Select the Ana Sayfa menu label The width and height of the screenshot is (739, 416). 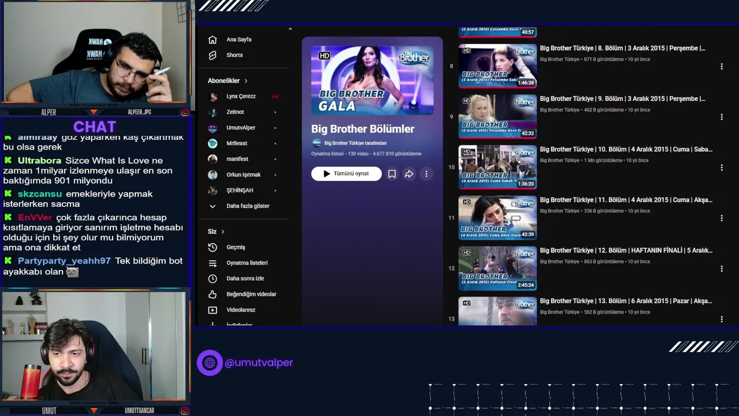239,40
